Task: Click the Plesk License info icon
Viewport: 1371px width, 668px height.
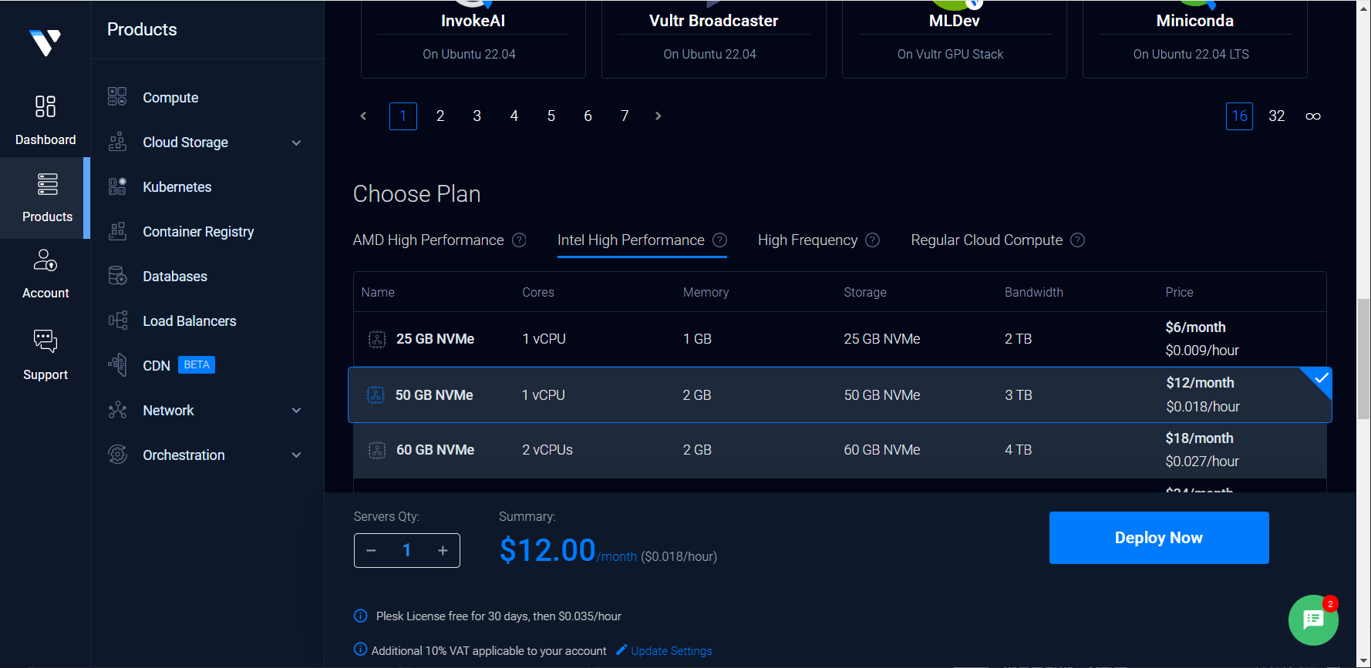Action: coord(360,616)
